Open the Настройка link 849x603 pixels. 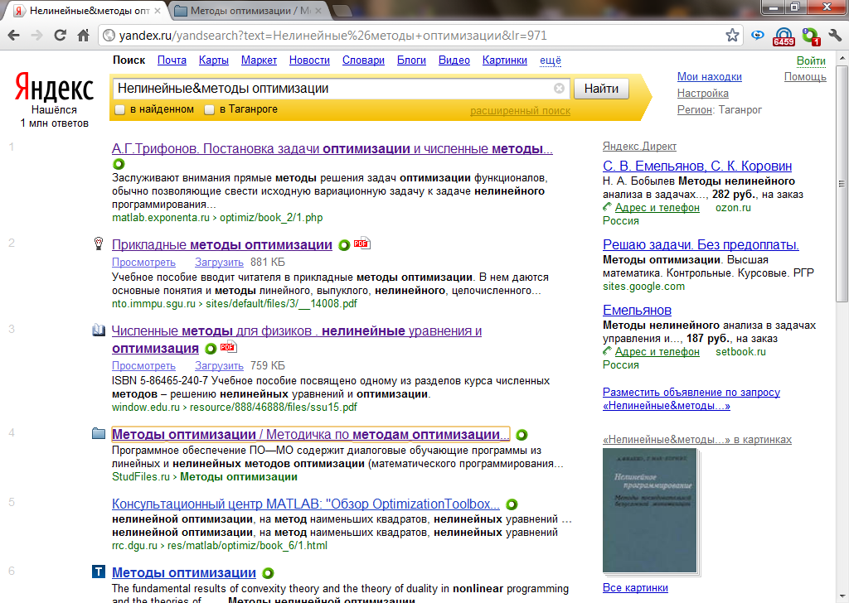(702, 93)
